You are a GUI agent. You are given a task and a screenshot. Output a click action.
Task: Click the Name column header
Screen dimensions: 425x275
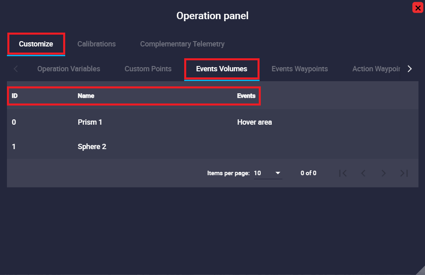coord(86,96)
